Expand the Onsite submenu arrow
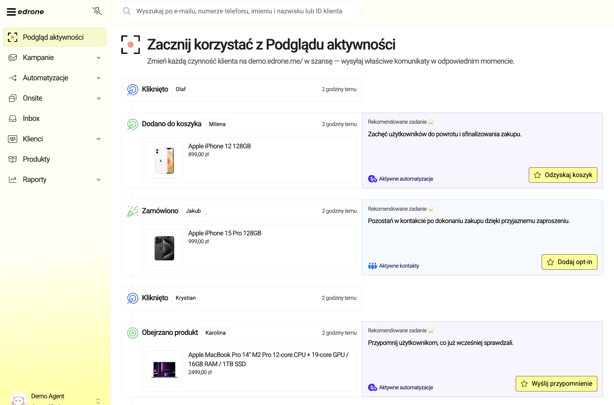 (x=98, y=98)
